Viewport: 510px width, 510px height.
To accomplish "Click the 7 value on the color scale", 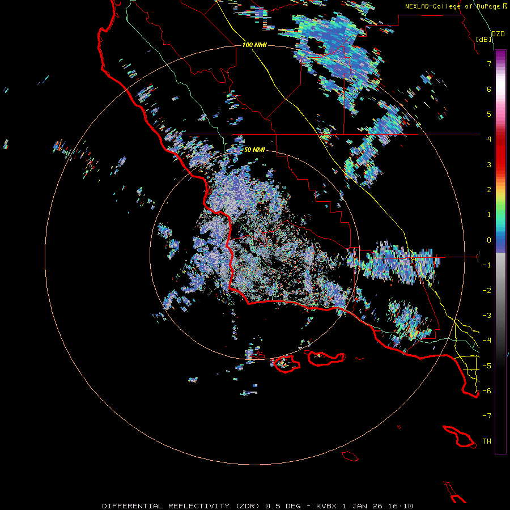I will point(489,63).
